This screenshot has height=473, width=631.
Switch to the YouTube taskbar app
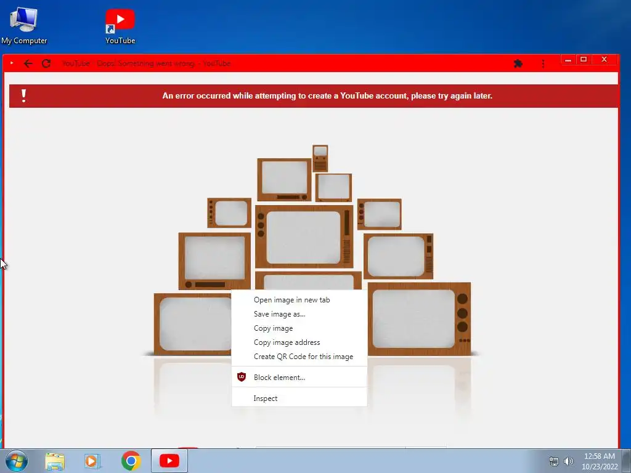pyautogui.click(x=169, y=461)
